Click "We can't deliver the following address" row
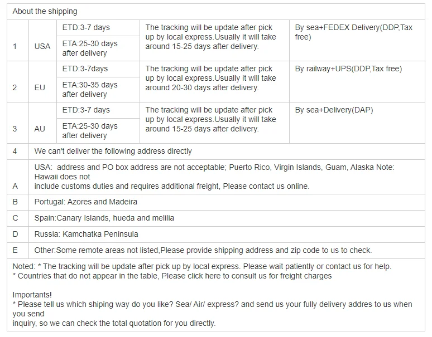The width and height of the screenshot is (432, 337). point(113,151)
